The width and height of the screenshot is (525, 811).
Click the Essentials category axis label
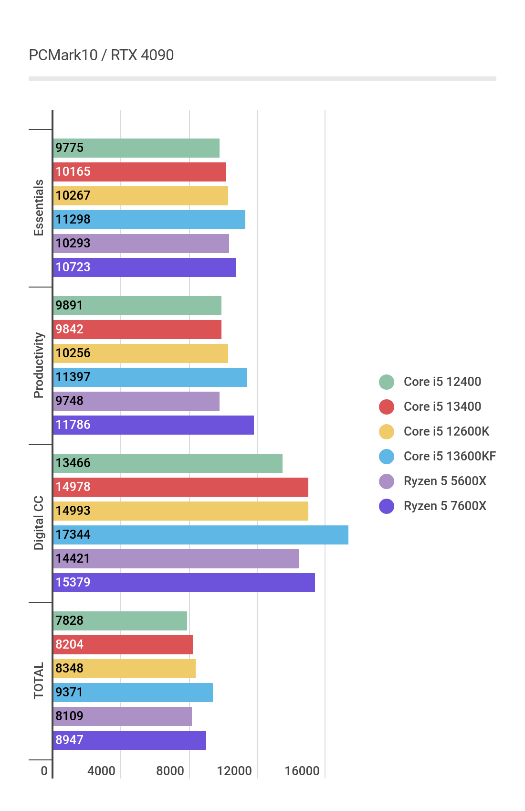pyautogui.click(x=39, y=208)
